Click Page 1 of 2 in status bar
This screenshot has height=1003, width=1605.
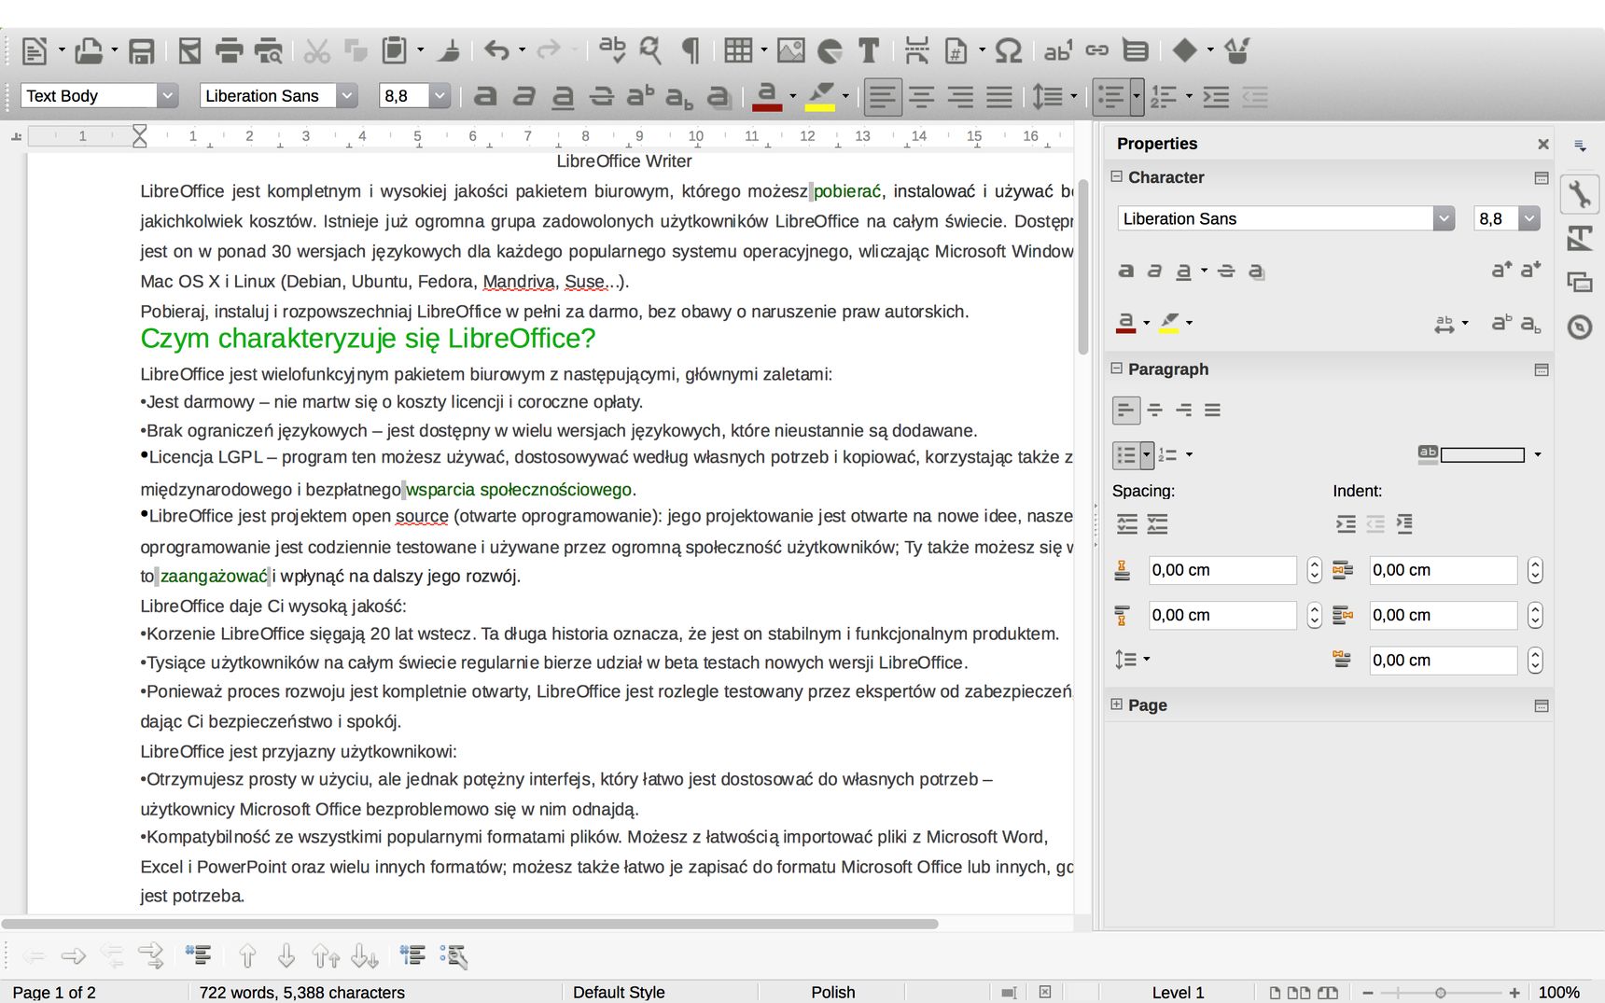(54, 992)
